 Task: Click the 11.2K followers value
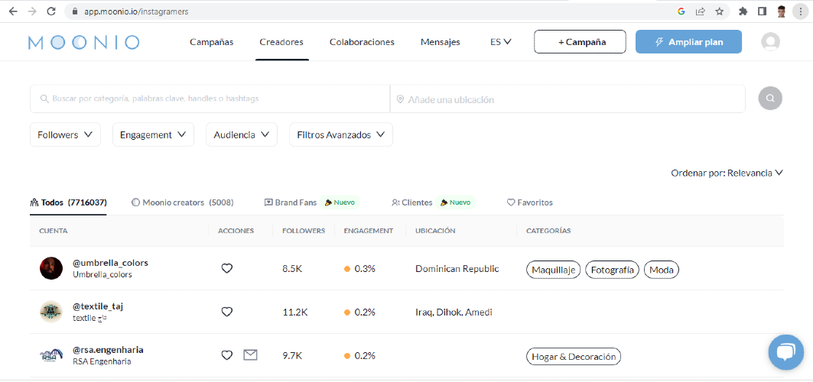click(x=295, y=312)
